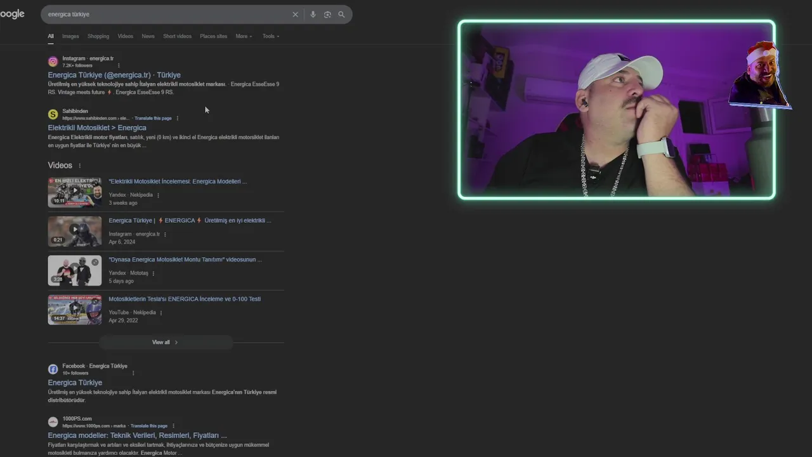
Task: Open three-dot menu for Yandex Nekipedia video
Action: 159,195
